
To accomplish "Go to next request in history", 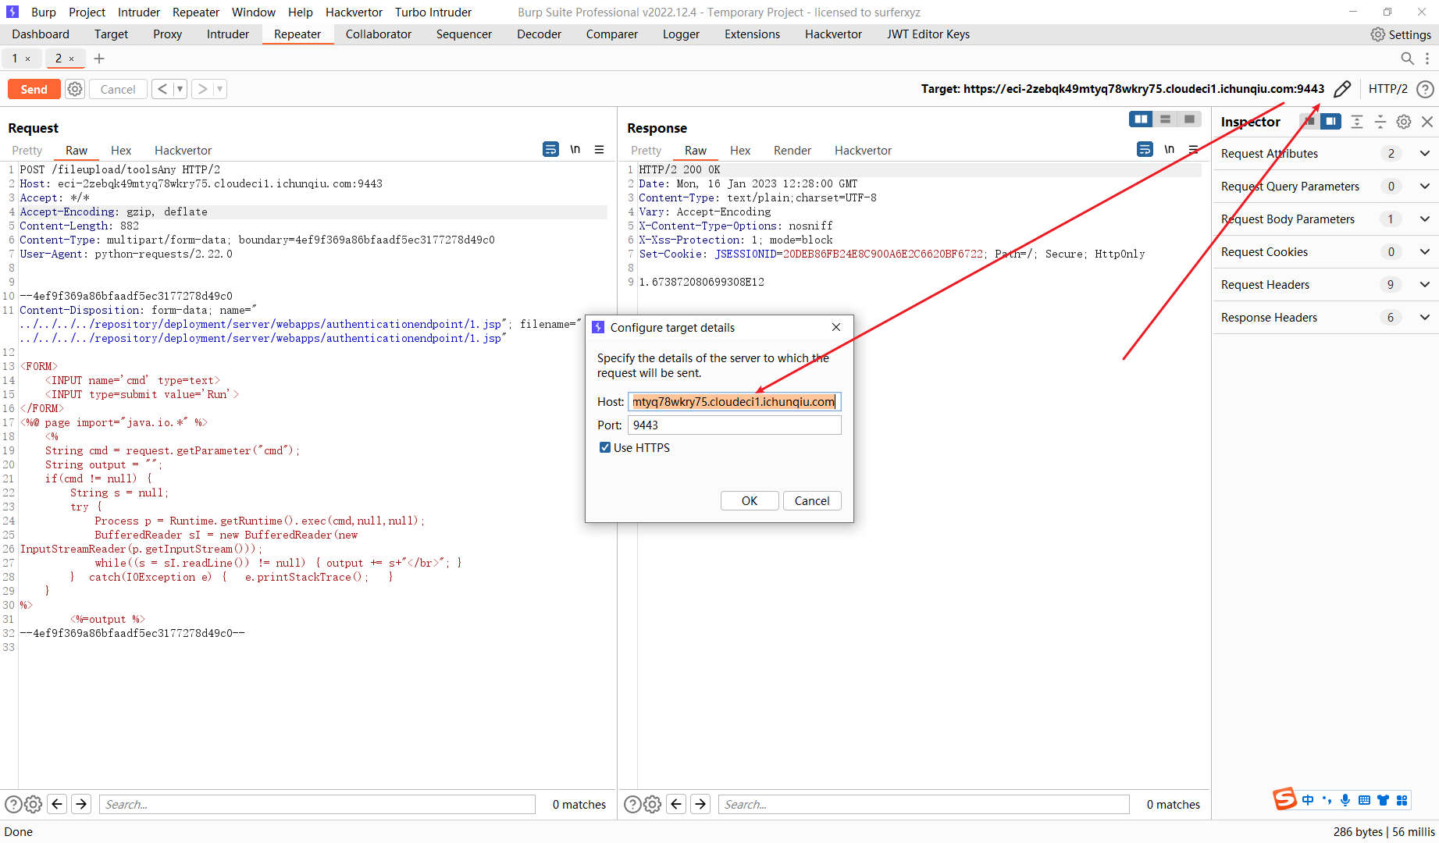I will click(202, 89).
